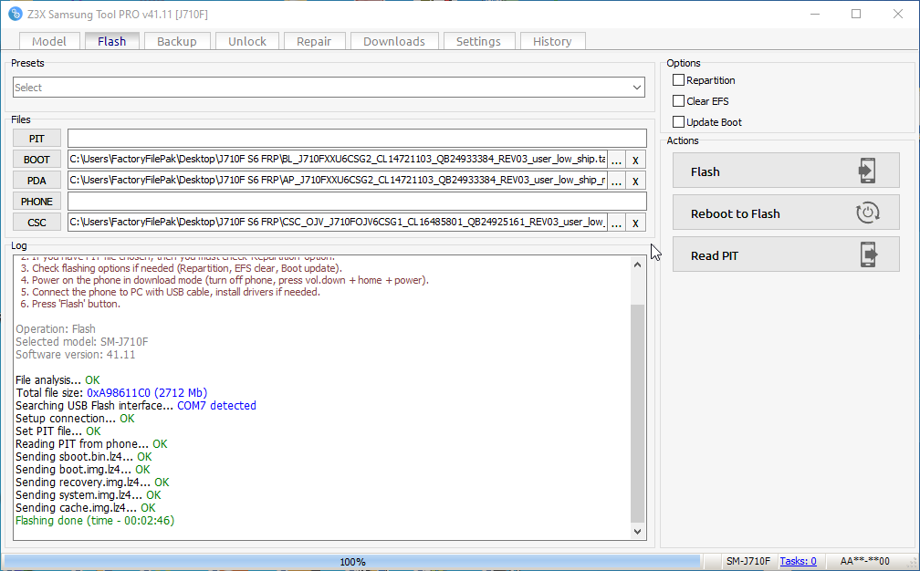Click the AA**-**00 status bar entry
Image resolution: width=920 pixels, height=571 pixels.
click(x=865, y=561)
